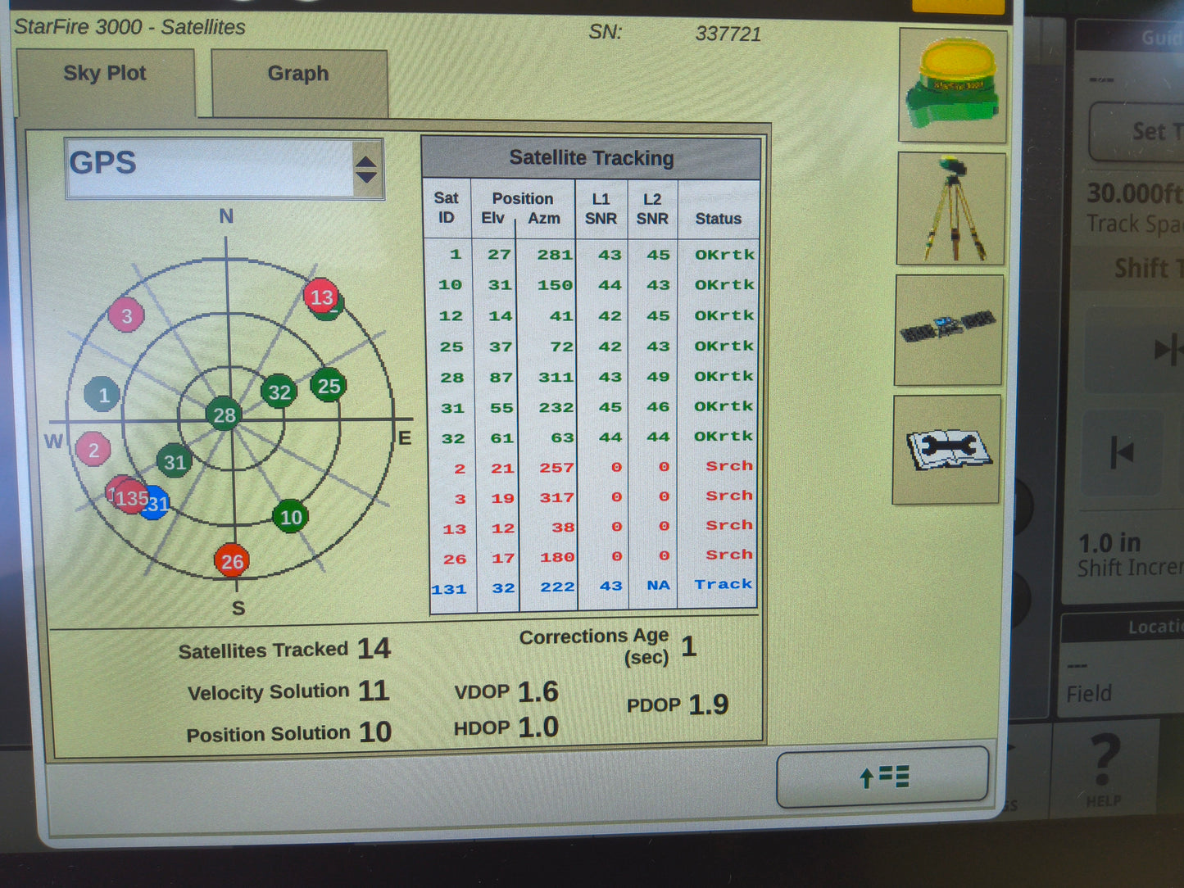This screenshot has height=888, width=1184.
Task: Select satellite 25 on the sky plot
Action: tap(329, 386)
